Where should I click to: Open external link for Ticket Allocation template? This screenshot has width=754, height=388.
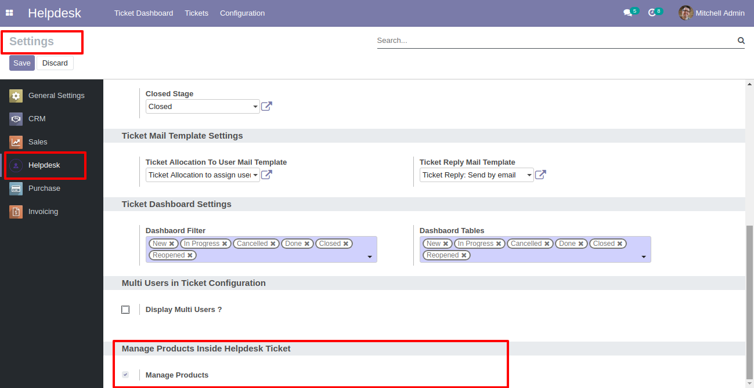266,175
